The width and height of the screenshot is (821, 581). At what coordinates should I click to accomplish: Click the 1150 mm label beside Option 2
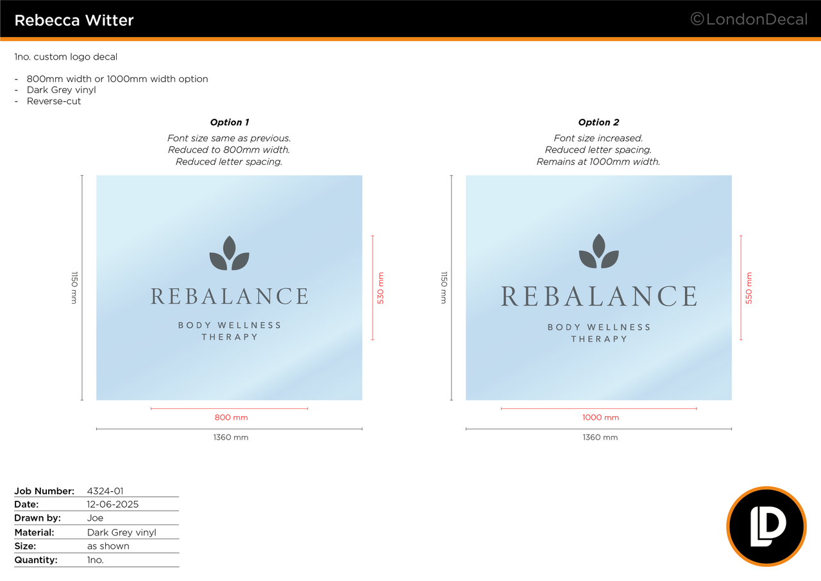pos(443,287)
